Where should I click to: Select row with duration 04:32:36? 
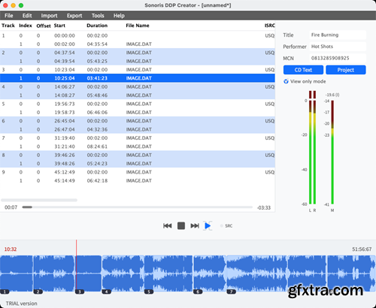[138, 129]
